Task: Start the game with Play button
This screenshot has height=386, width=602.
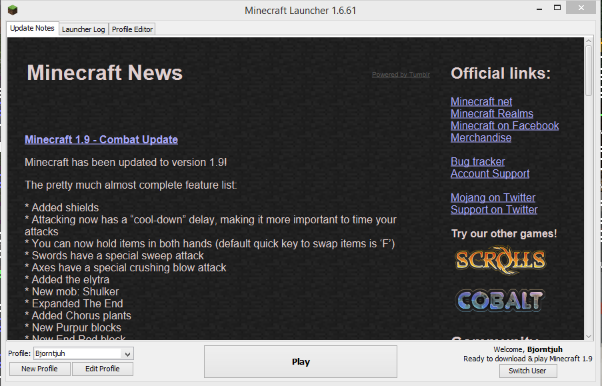Action: click(301, 362)
